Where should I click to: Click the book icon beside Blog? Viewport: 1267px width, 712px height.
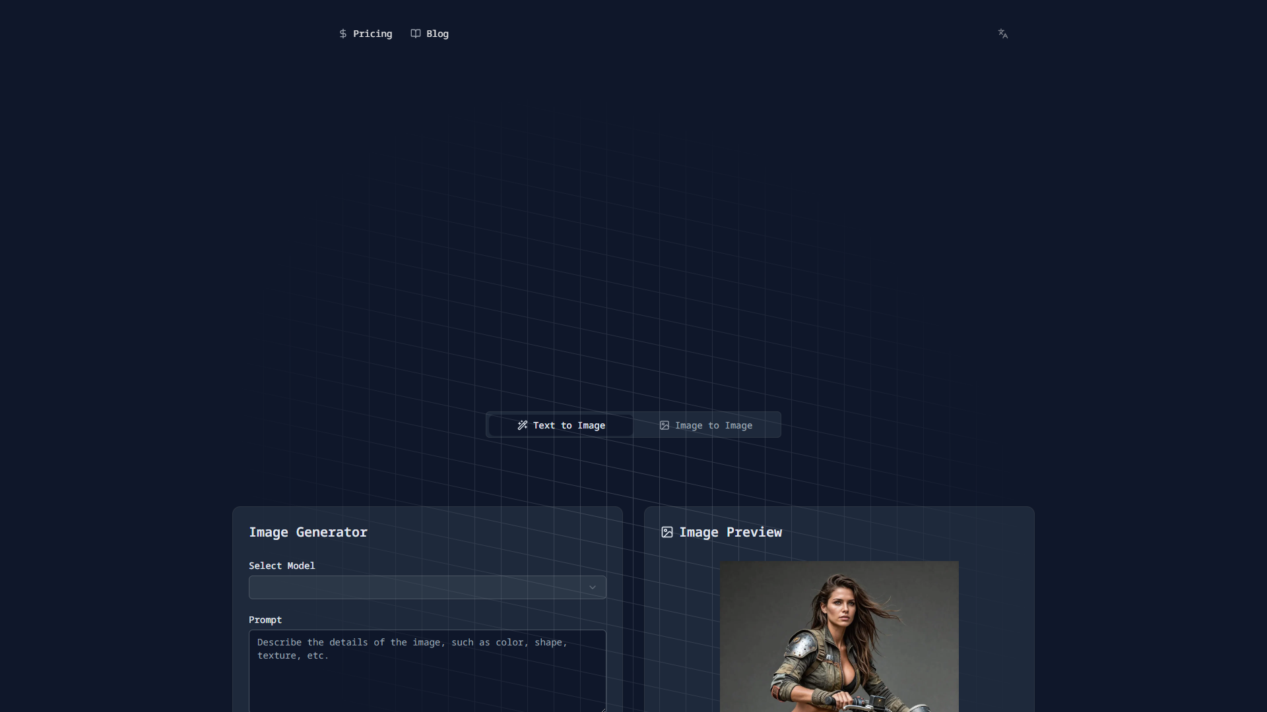tap(416, 34)
